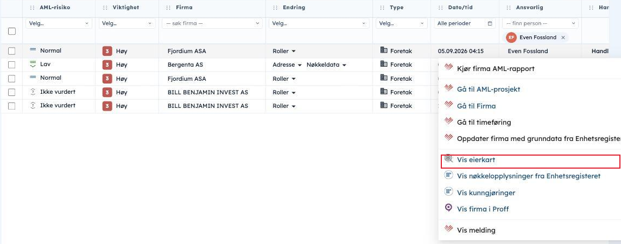621x244 pixels.
Task: Click the 'Viktighet' column header
Action: click(x=125, y=8)
